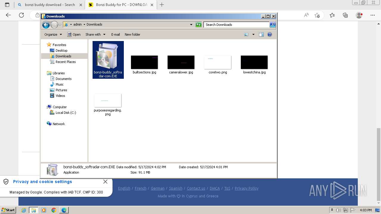Open the Videos library
381x214 pixels.
tap(60, 96)
